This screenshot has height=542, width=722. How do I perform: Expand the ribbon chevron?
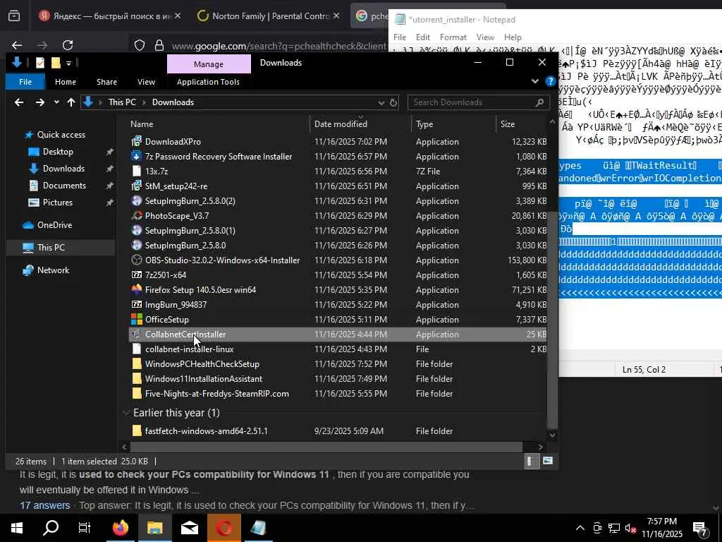pyautogui.click(x=534, y=82)
